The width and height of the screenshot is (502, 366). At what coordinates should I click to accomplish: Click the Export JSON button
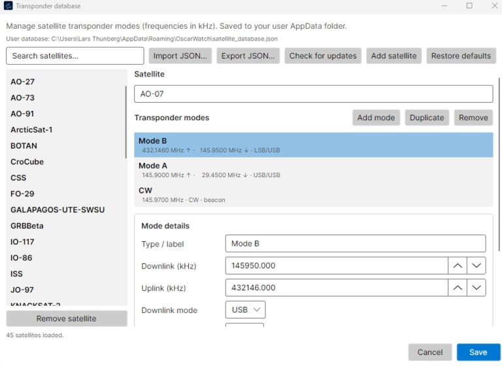248,56
